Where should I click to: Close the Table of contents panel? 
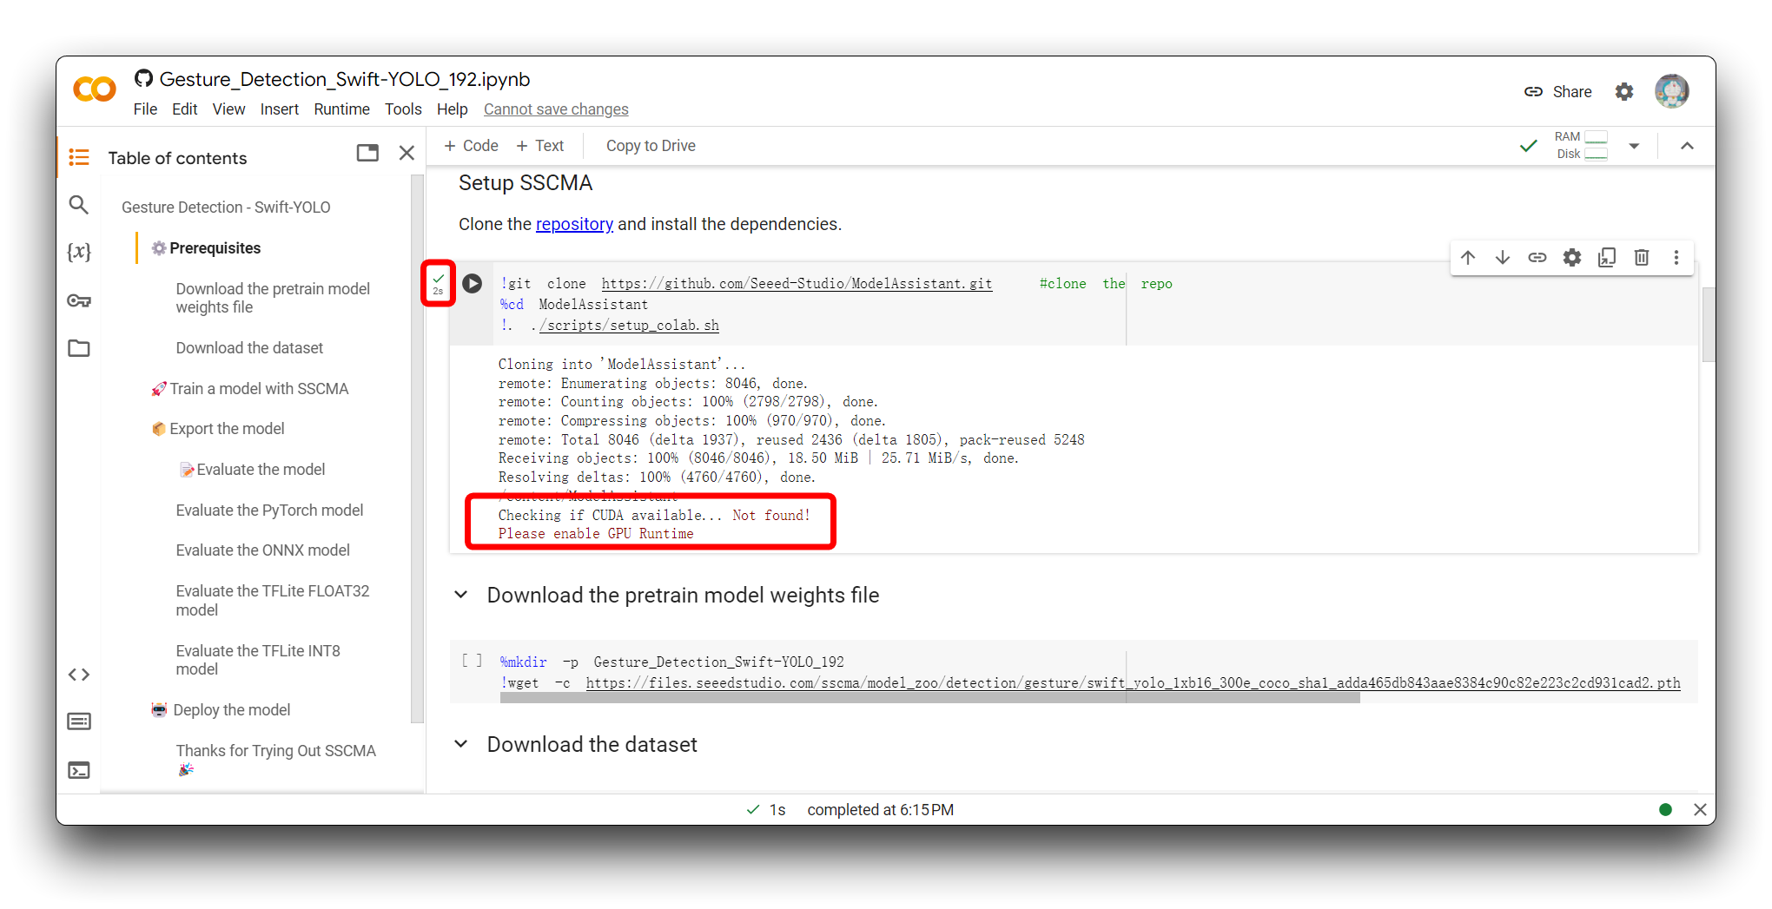pyautogui.click(x=407, y=154)
